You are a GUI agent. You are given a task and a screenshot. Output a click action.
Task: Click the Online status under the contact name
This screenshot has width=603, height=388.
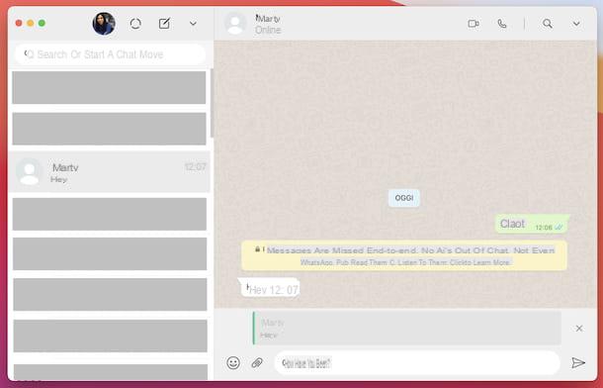coord(268,30)
